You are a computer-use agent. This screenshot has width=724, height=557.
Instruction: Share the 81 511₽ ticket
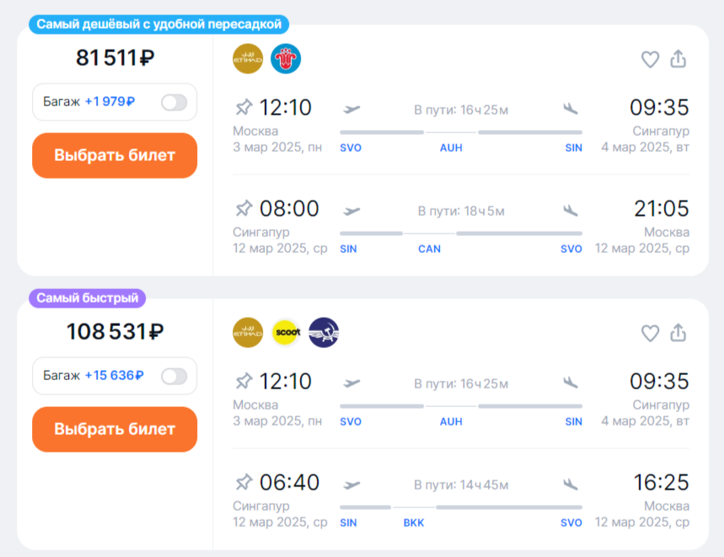coord(678,59)
